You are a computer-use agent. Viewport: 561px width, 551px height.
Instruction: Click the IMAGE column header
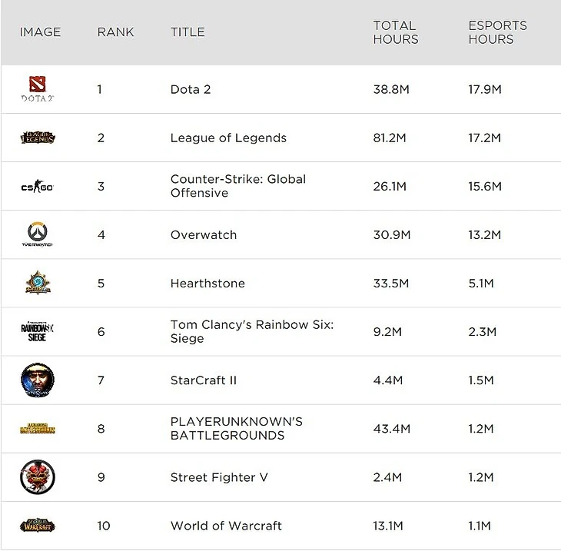(40, 32)
